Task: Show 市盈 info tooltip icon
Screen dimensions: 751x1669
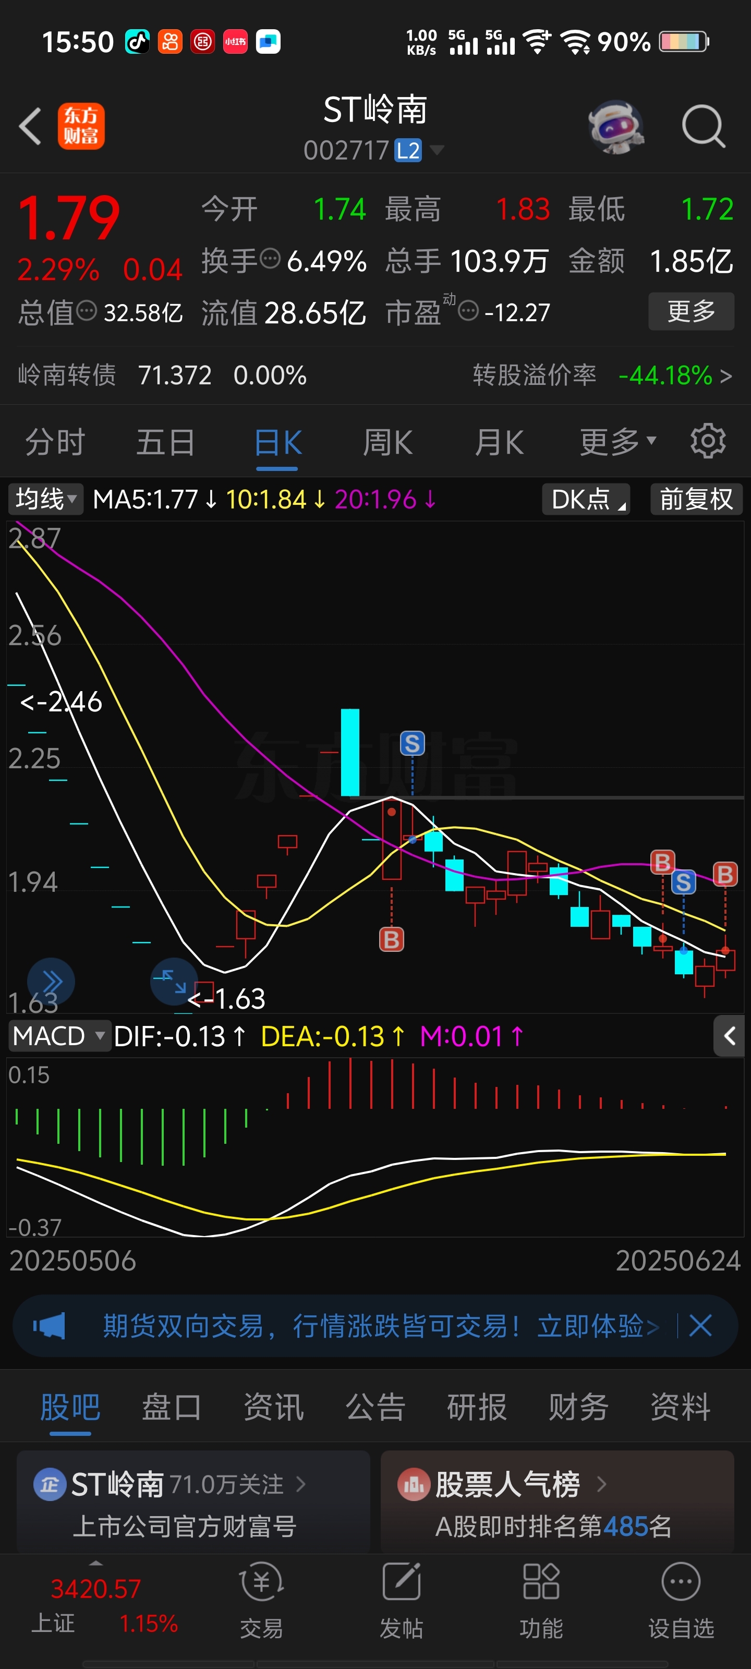Action: click(468, 311)
